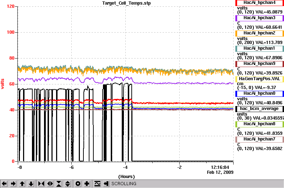
Task: Click the VAL=39.8926 reading
Action: click(269, 73)
